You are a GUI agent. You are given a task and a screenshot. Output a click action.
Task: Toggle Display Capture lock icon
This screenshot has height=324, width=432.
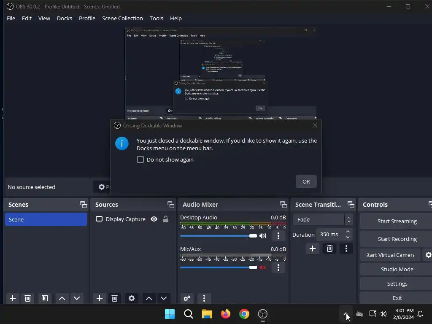tap(165, 219)
